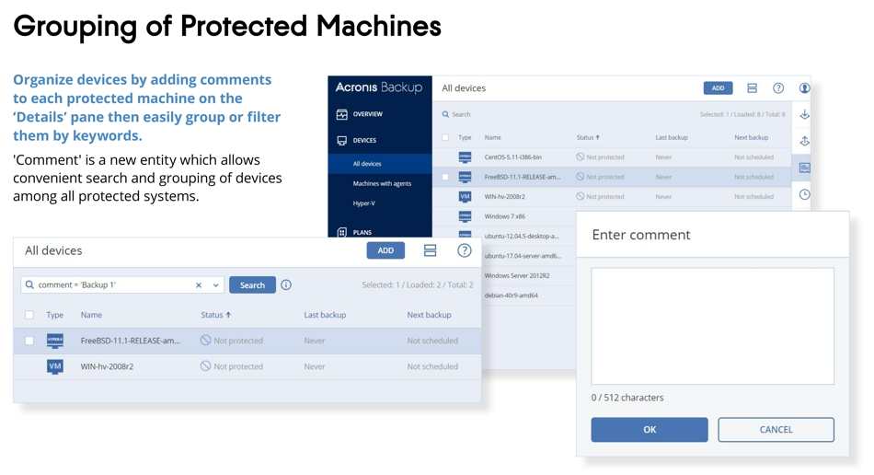
Task: Sort by Name column in front panel
Action: [x=91, y=315]
